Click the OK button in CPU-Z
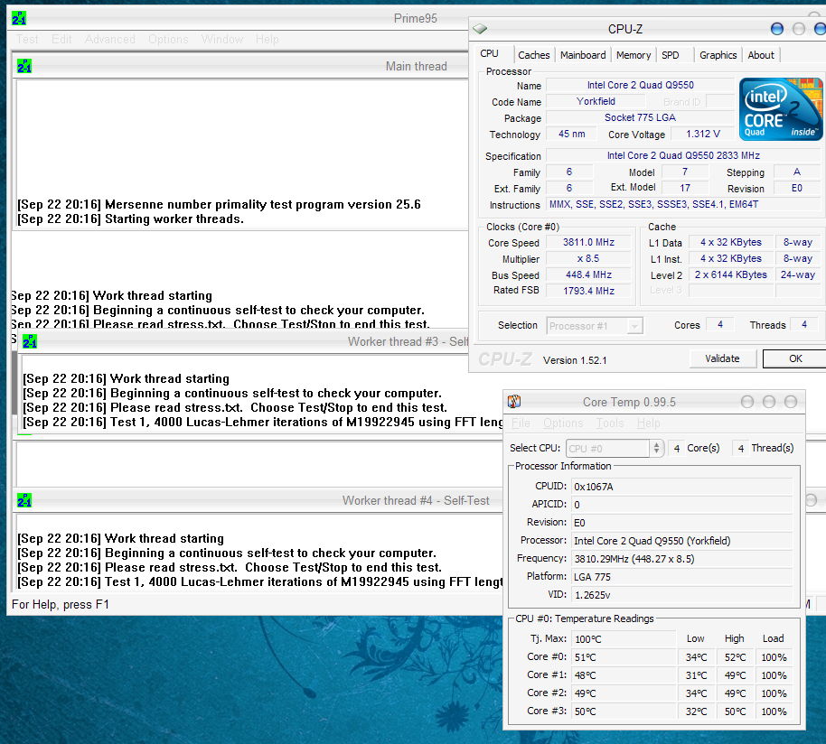The image size is (826, 744). (795, 358)
